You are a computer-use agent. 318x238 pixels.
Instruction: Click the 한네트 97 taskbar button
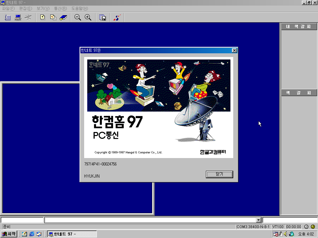click(x=72, y=234)
